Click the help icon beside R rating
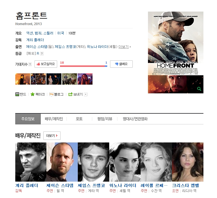Screen dimensions: 217x198 [42, 54]
